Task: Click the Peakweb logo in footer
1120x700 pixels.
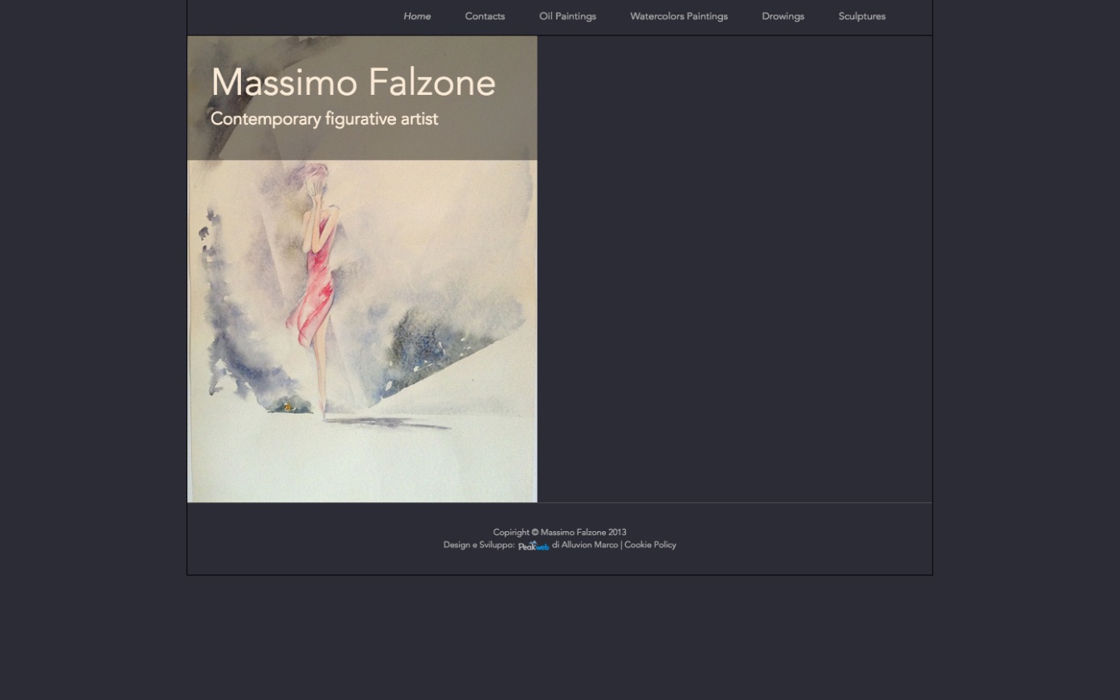Action: tap(533, 546)
